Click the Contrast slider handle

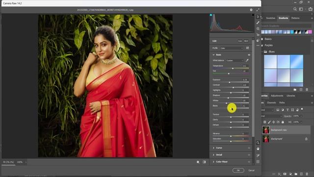coord(234,88)
